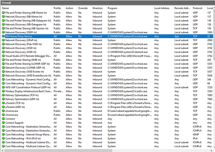Click the local port value '7250'
The image size is (215, 152).
tap(210, 91)
